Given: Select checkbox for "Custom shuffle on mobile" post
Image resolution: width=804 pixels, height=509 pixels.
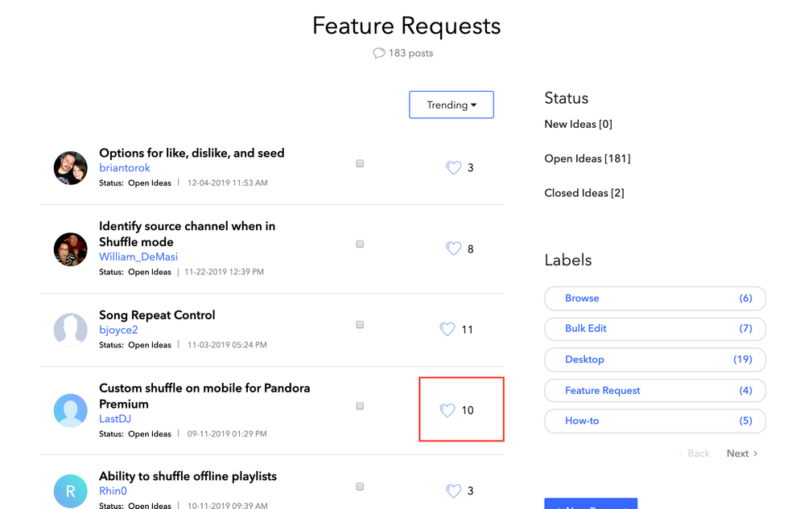Looking at the screenshot, I should (x=360, y=406).
